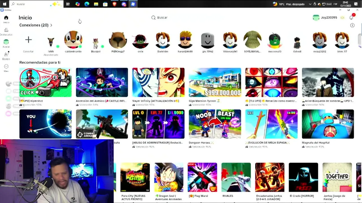Open Dragon Soul game tile
Viewport: 362px width, 203px height.
169,177
